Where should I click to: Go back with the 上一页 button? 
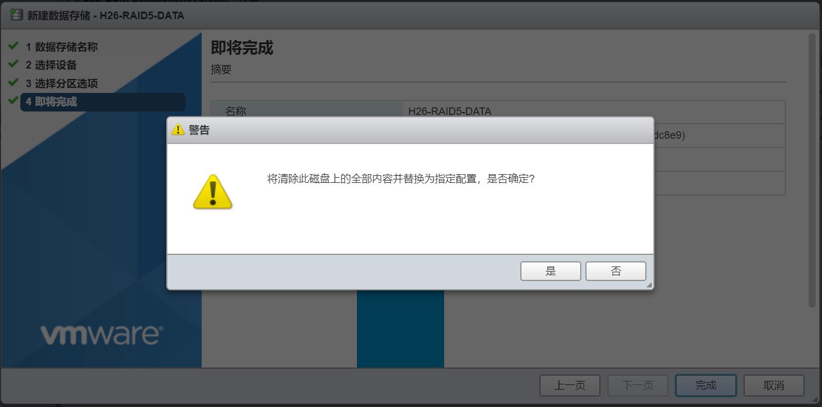point(570,385)
